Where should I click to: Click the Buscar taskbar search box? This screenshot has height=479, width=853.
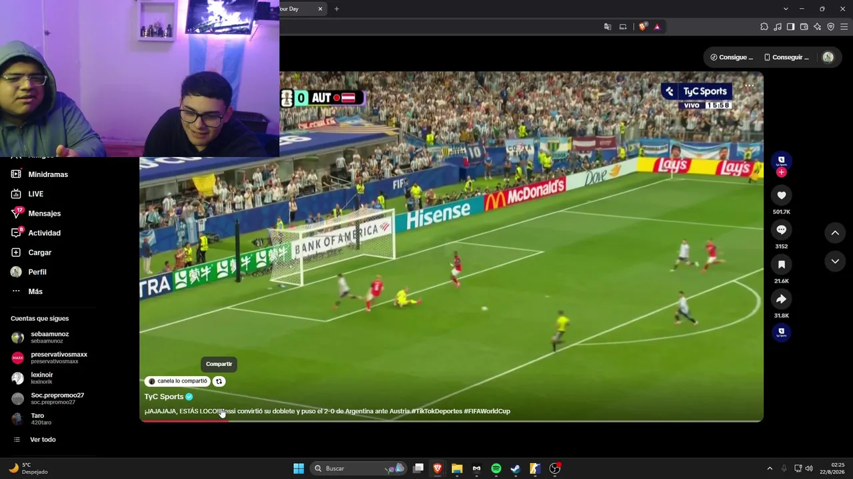click(360, 468)
